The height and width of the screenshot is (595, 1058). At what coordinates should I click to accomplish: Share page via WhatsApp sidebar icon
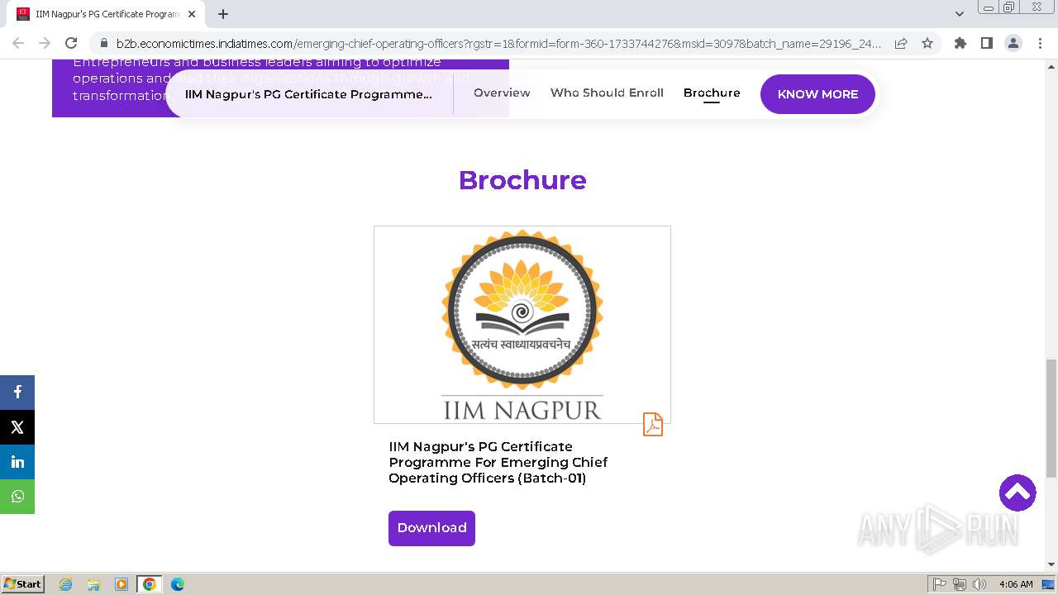[x=17, y=497]
